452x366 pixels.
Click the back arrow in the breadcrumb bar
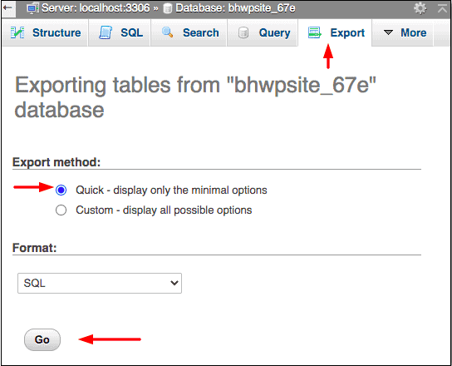pos(7,7)
